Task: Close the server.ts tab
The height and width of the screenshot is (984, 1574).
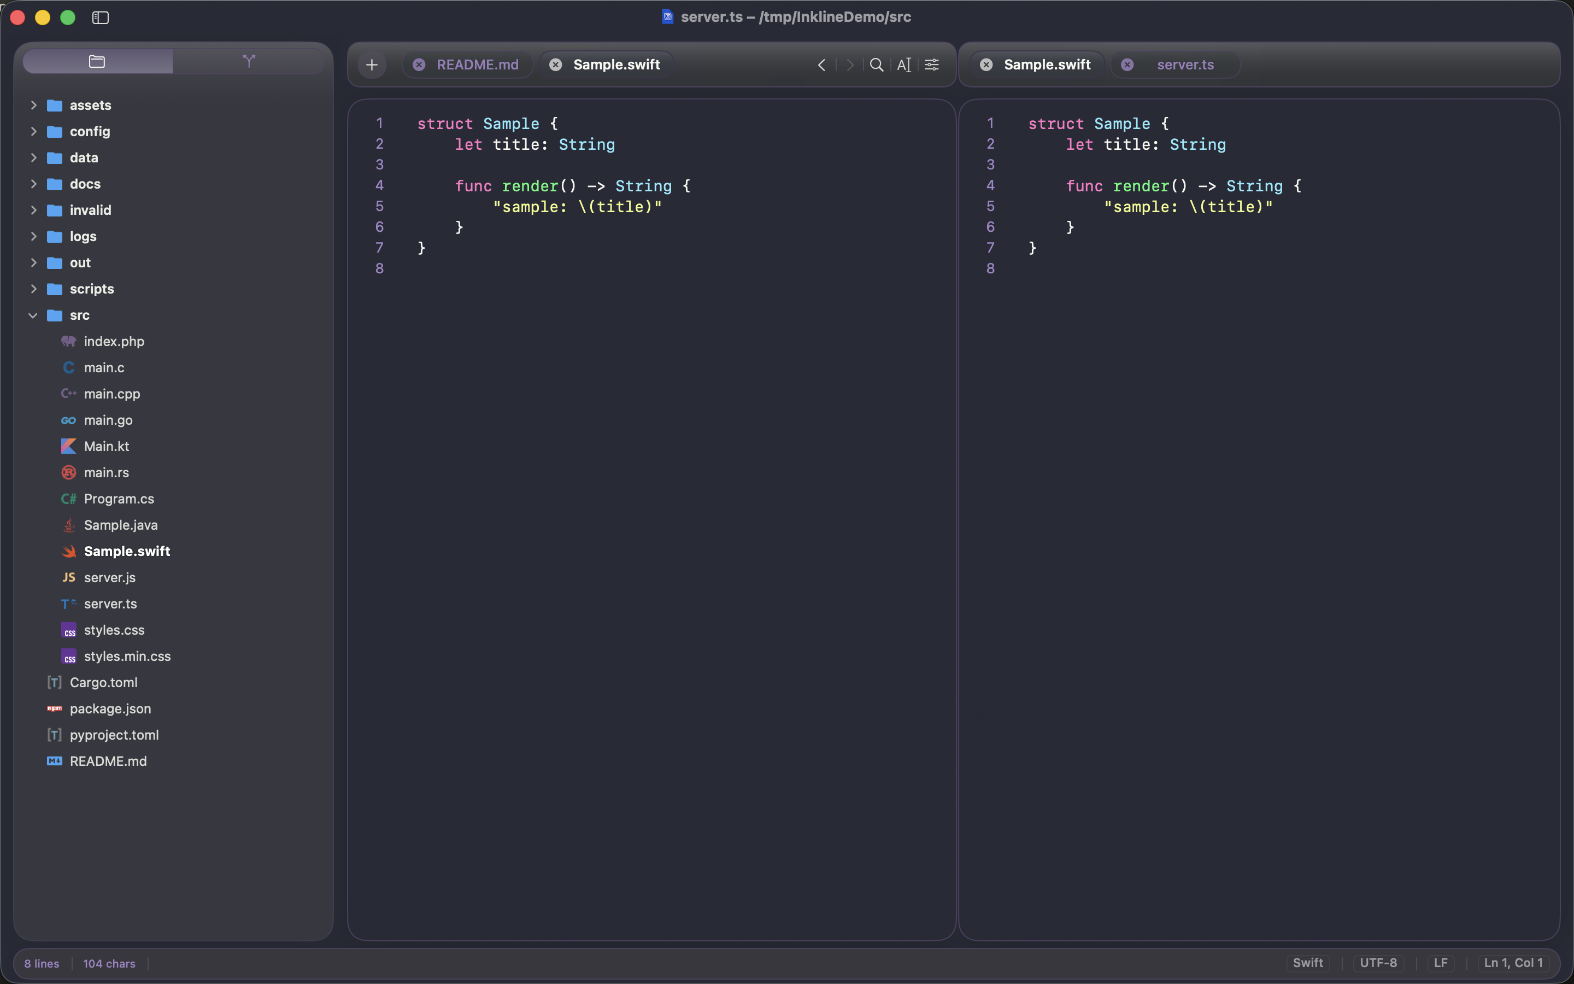Action: 1127,65
